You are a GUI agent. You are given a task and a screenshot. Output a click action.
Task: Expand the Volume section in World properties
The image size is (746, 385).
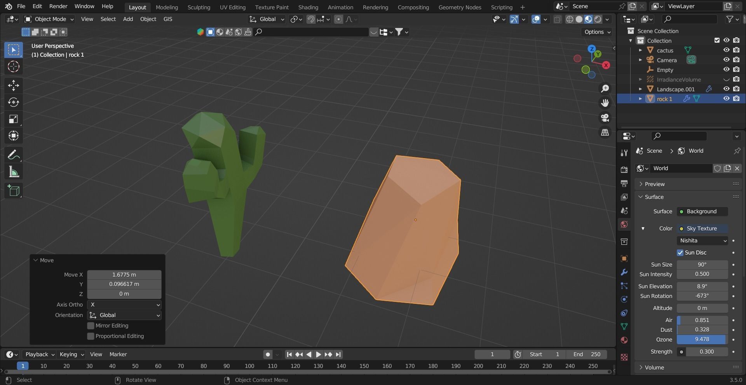click(x=655, y=367)
